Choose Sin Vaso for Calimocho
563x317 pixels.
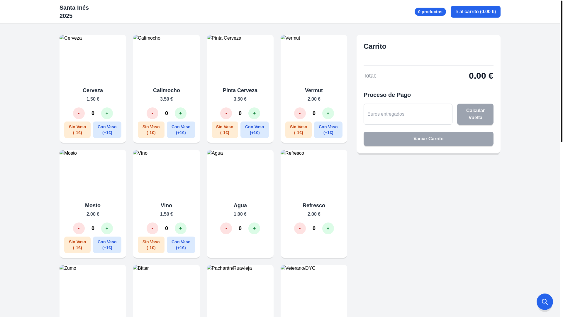(x=151, y=130)
